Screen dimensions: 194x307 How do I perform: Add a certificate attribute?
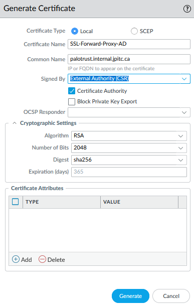(x=22, y=259)
